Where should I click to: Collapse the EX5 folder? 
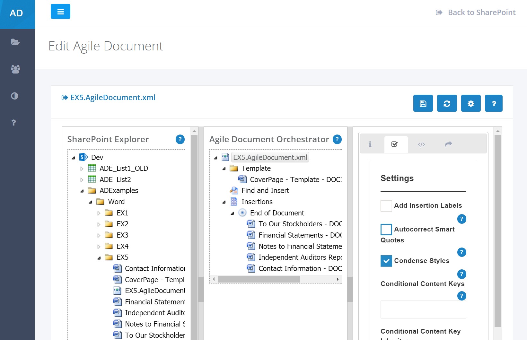pyautogui.click(x=99, y=258)
